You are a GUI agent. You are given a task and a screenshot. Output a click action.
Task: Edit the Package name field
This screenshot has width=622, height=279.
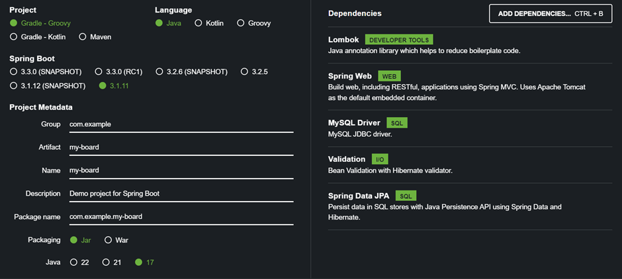[181, 217]
